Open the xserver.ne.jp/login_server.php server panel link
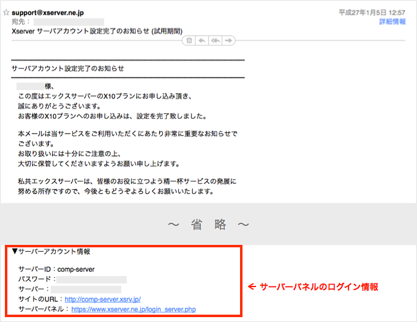 133,309
